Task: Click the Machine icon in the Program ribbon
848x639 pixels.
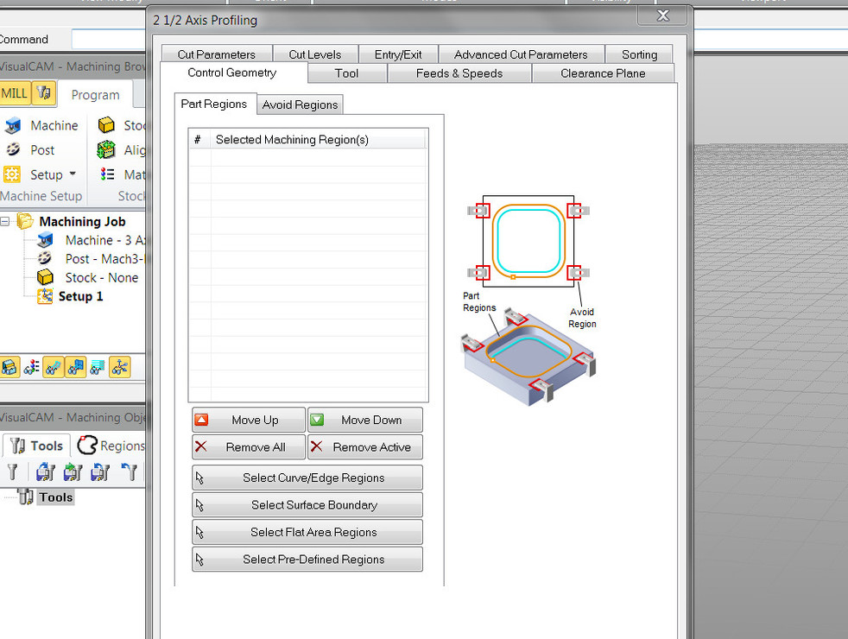Action: point(13,126)
